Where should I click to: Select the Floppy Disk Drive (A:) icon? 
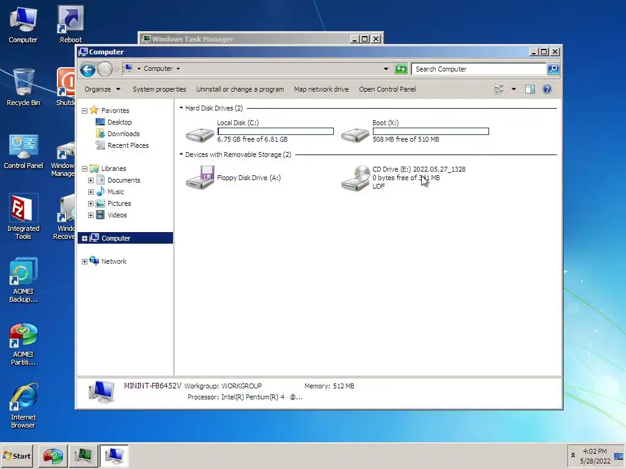click(x=200, y=178)
